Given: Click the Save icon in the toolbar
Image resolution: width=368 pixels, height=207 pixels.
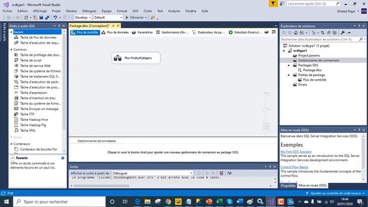Looking at the screenshot, I should click(x=41, y=18).
